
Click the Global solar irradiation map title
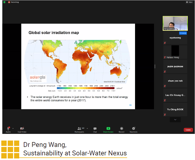(x=54, y=33)
